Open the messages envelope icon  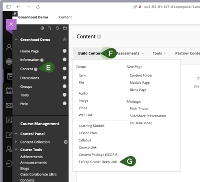[x=9, y=105]
